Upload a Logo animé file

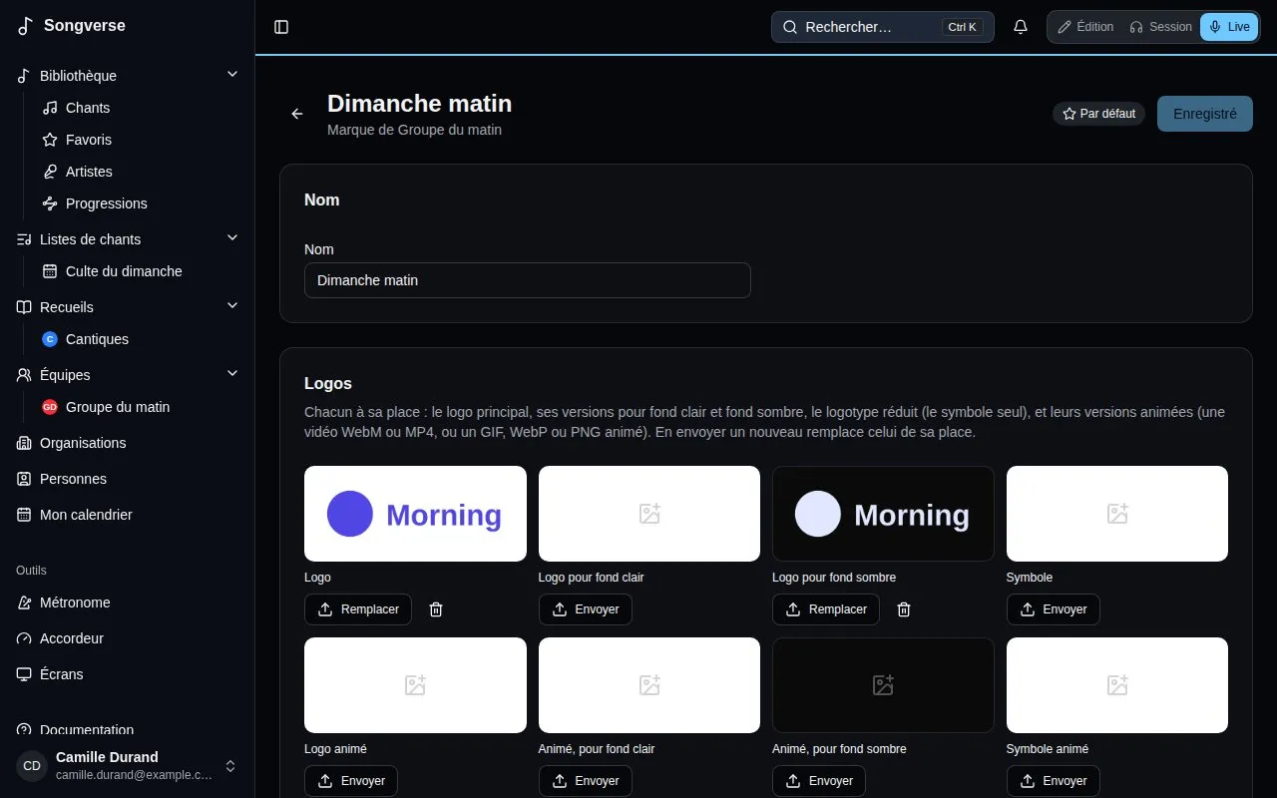351,781
